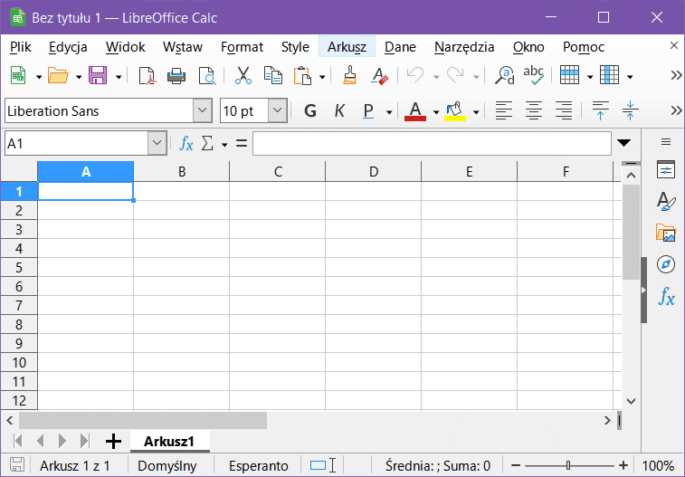Open the sidebar Gallery icon
This screenshot has width=685, height=477.
(666, 234)
